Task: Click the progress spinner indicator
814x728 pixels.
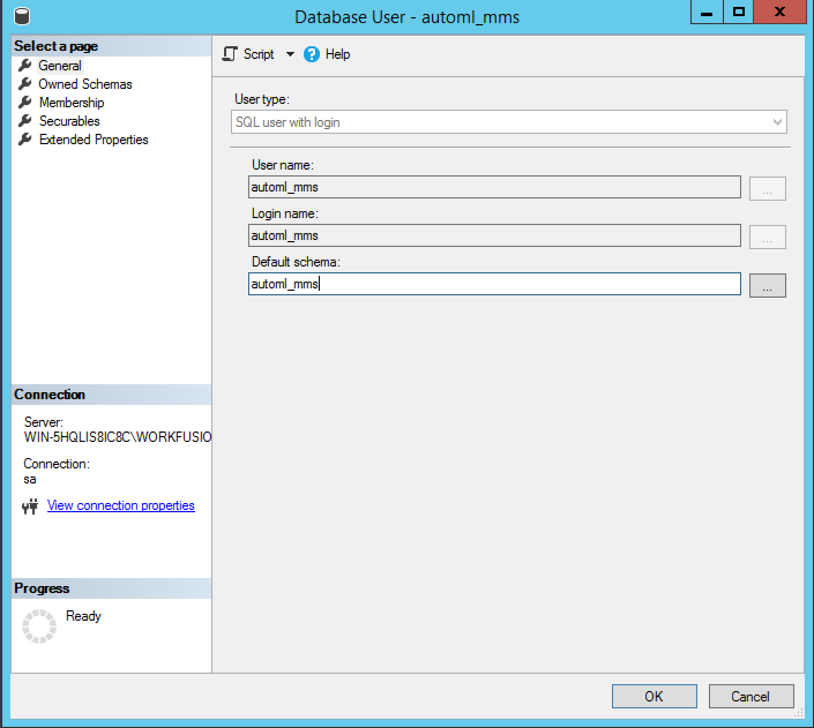Action: tap(39, 626)
